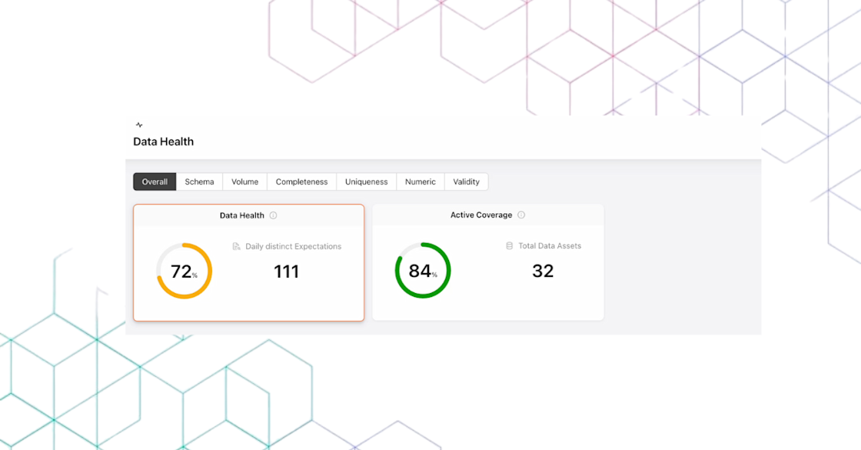Image resolution: width=861 pixels, height=450 pixels.
Task: Click the database icon next to Total Data Assets
Action: tap(509, 245)
